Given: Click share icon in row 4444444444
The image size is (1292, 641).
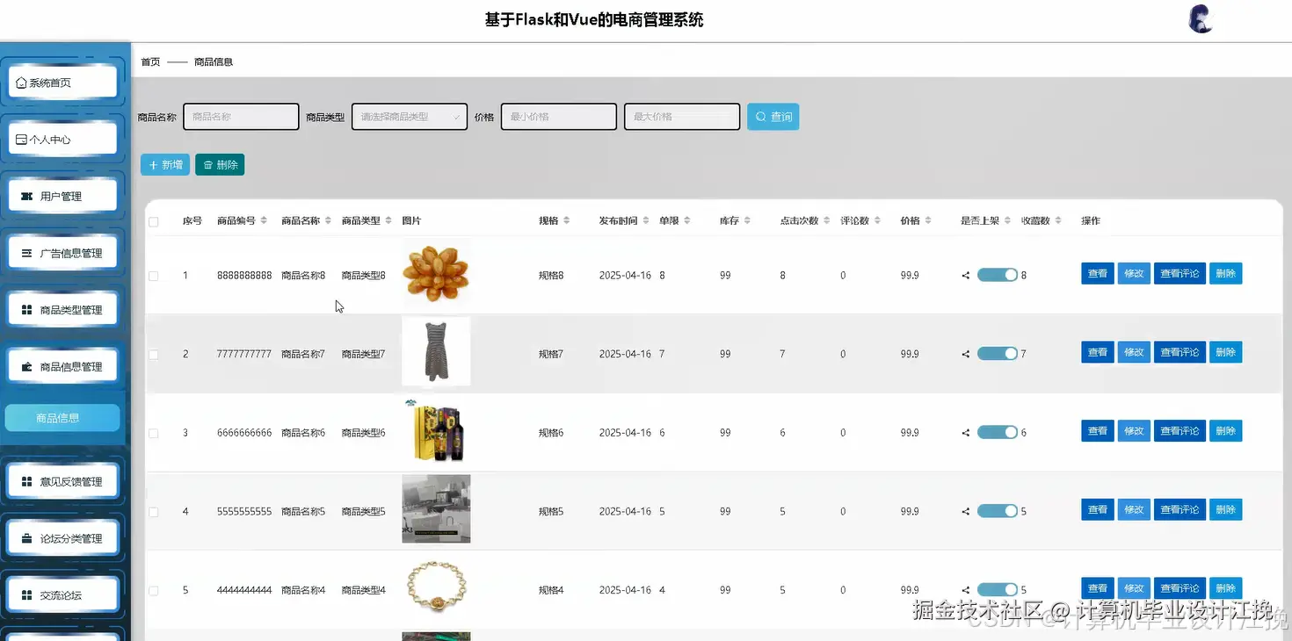Looking at the screenshot, I should [966, 590].
